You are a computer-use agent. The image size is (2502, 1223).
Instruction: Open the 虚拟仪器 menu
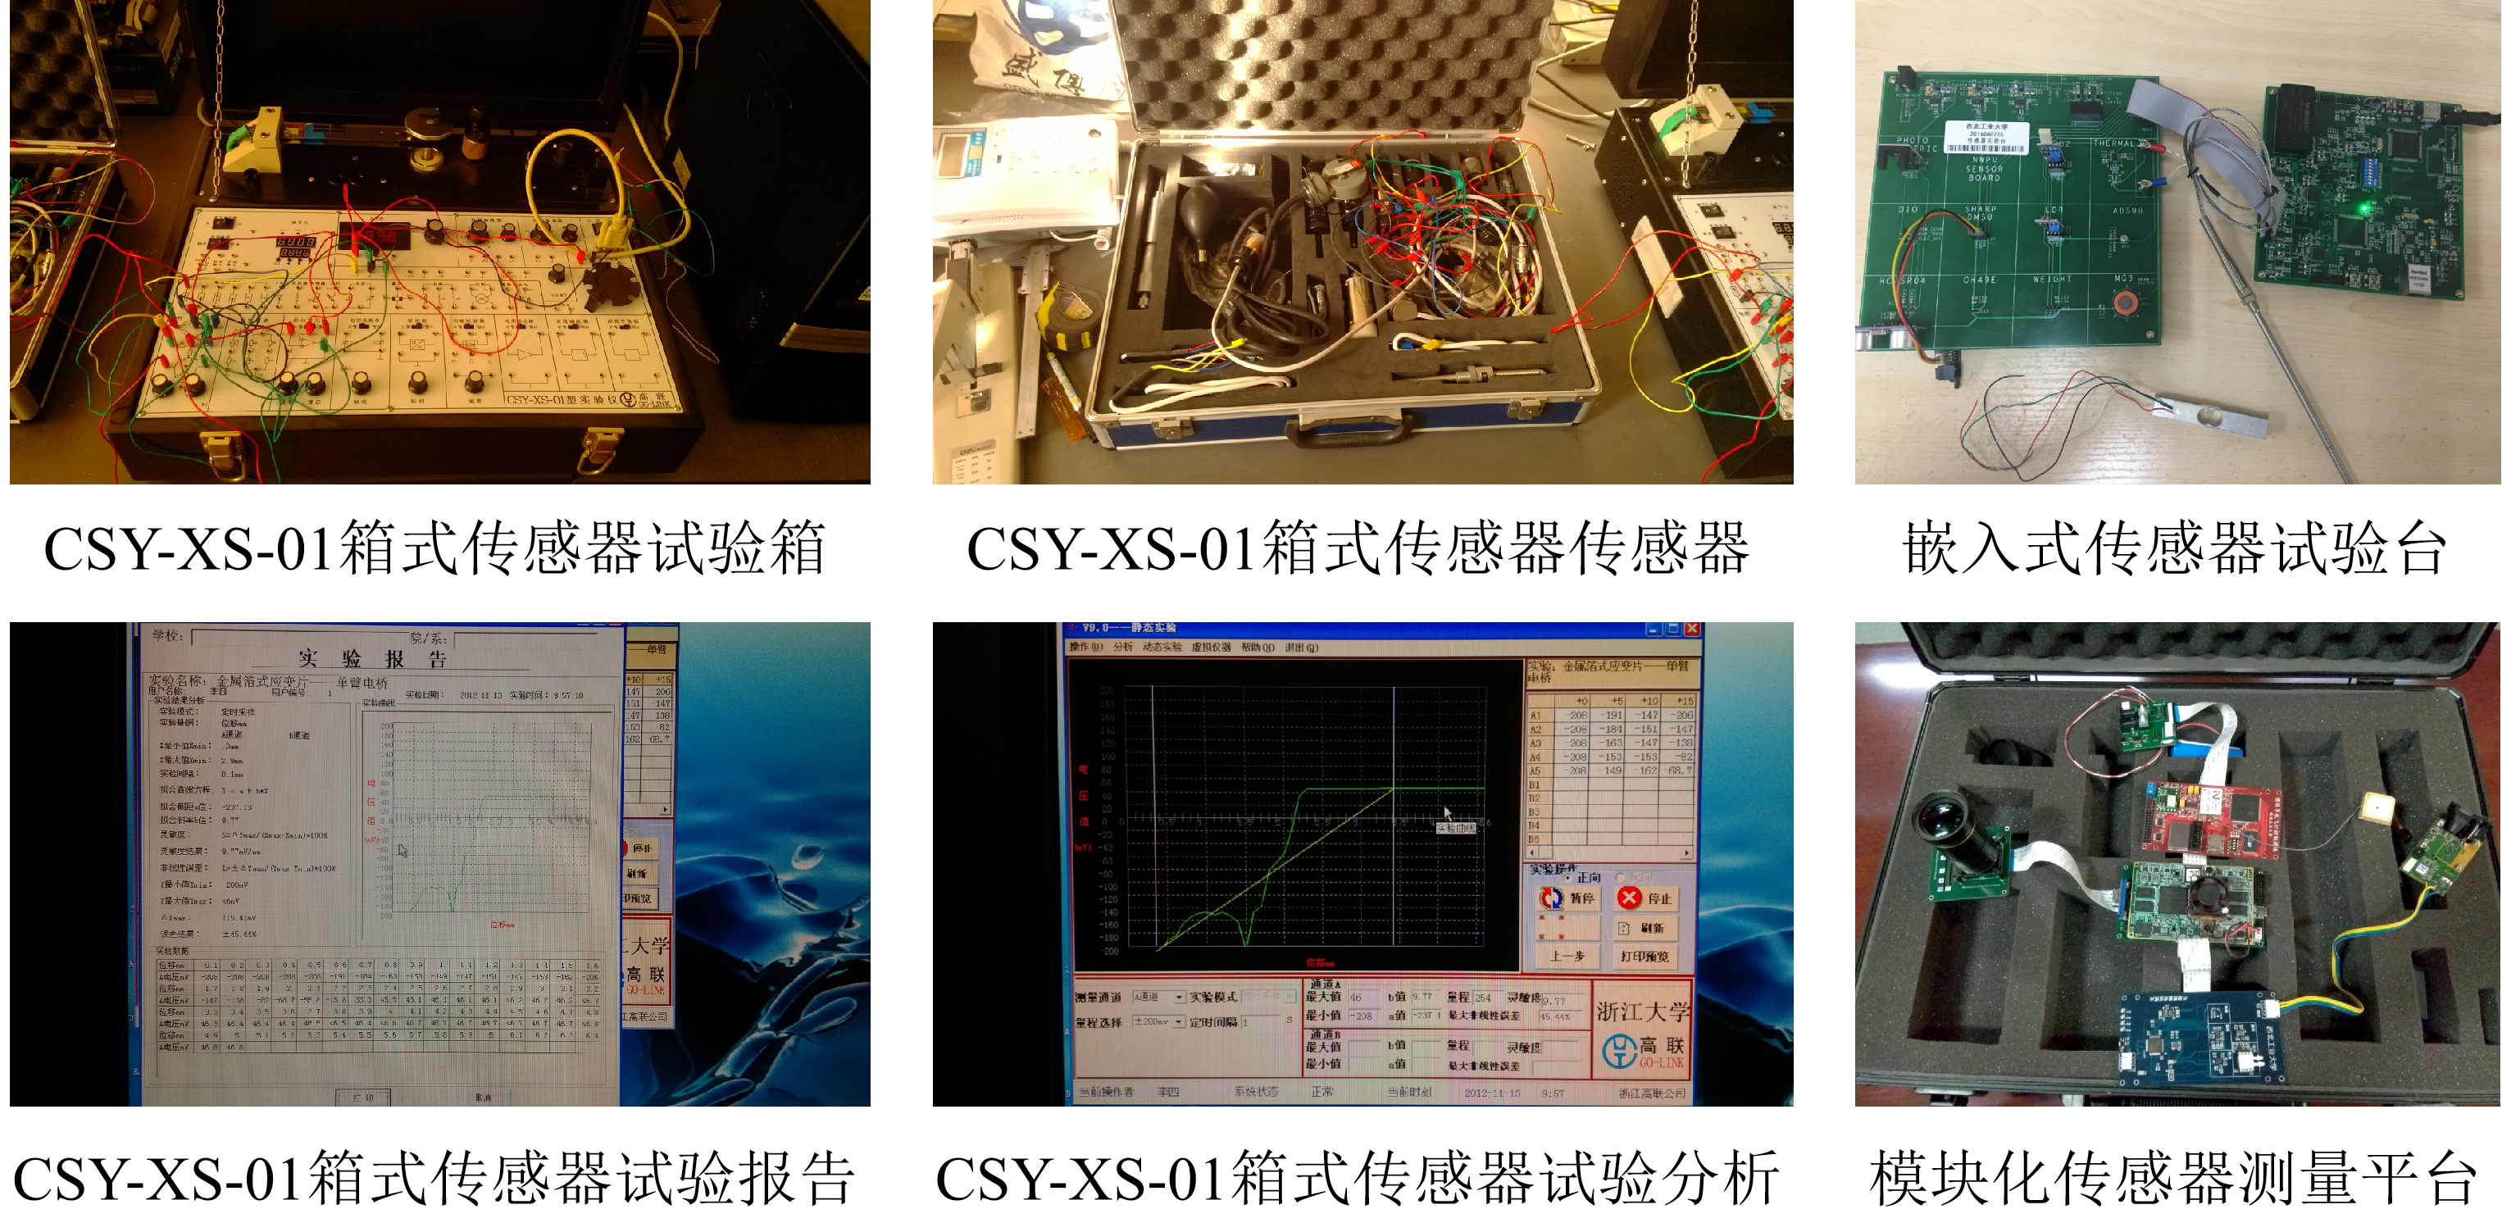(x=1211, y=647)
